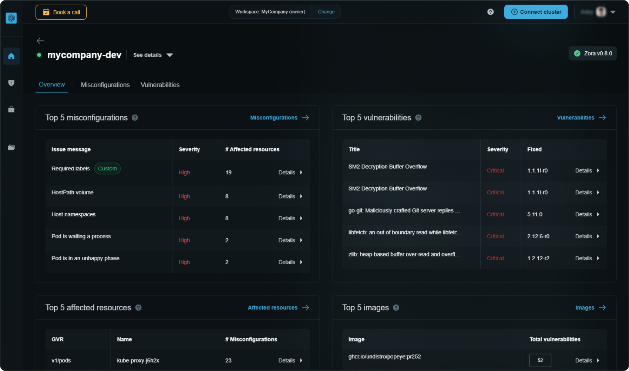Expand the See details dropdown
Viewport: 629px width, 371px height.
[x=153, y=55]
